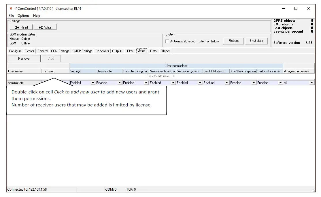Click the Remove user button
This screenshot has height=197, width=321.
coord(24,59)
